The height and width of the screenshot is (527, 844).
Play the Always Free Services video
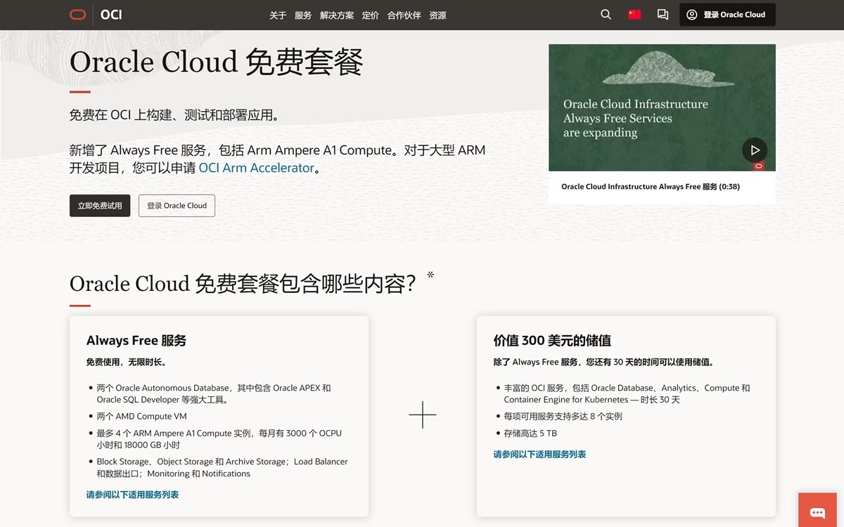tap(755, 150)
